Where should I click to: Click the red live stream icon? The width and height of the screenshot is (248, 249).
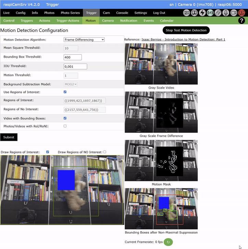(241, 13)
